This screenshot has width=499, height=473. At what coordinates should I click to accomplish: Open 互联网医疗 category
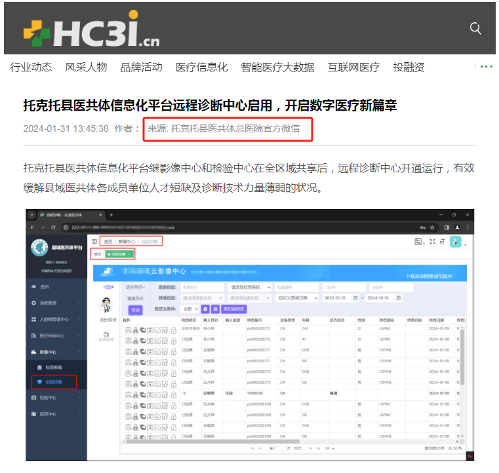pyautogui.click(x=353, y=67)
